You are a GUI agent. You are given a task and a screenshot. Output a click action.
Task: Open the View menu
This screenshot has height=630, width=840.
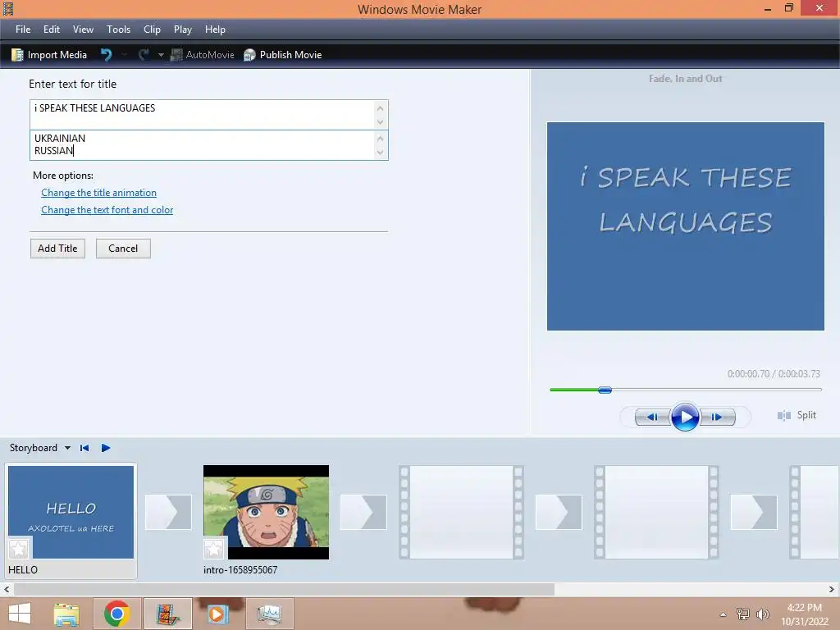coord(83,30)
